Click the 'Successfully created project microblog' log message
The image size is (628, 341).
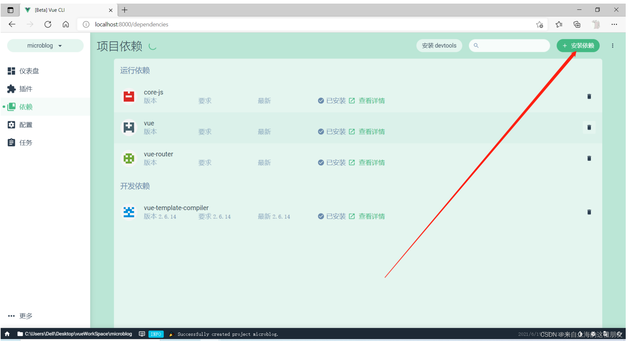[x=228, y=334]
